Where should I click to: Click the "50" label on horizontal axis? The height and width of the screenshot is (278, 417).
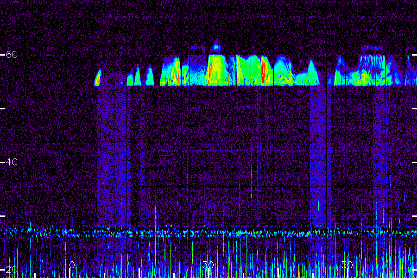pyautogui.click(x=347, y=265)
